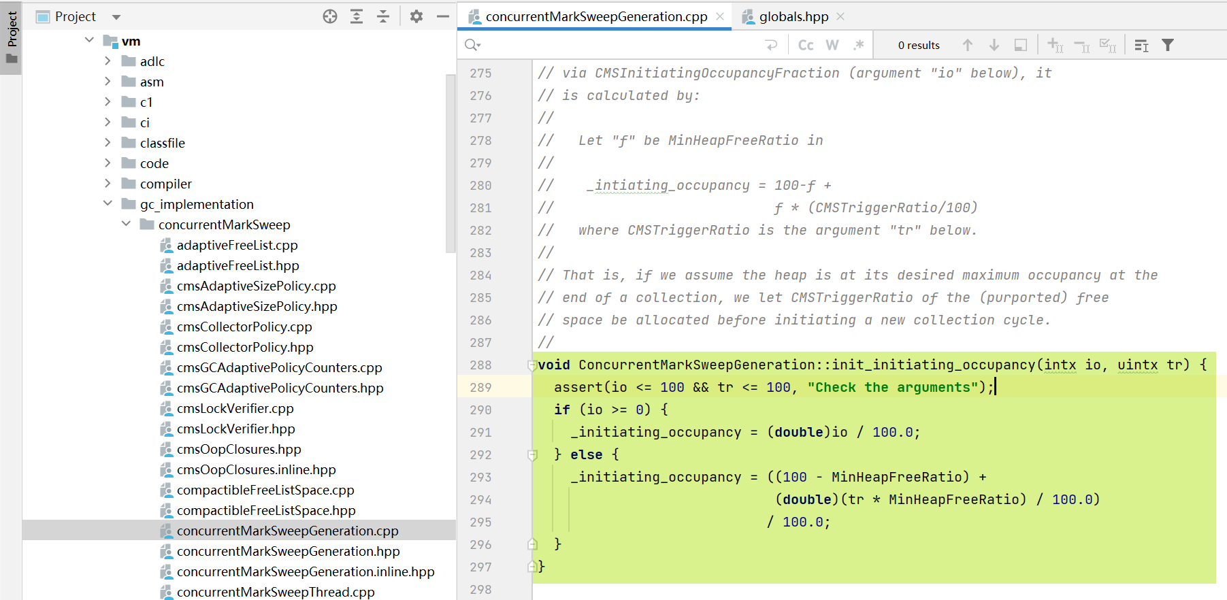Image resolution: width=1227 pixels, height=600 pixels.
Task: Click the search text input field
Action: [619, 45]
